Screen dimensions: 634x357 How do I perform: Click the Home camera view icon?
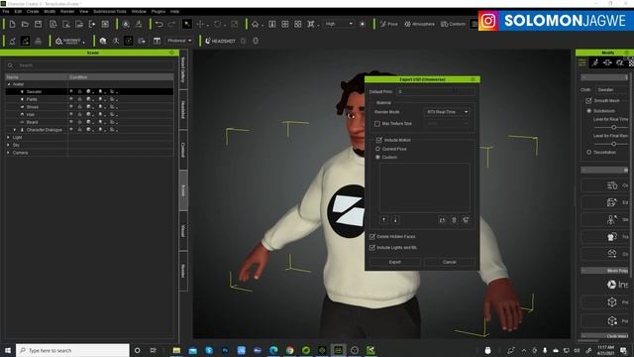pyautogui.click(x=256, y=24)
